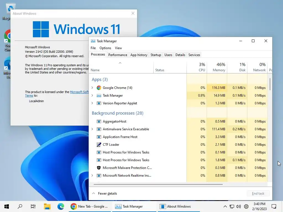Screen dimensions: 283x212
Task: Expand the Google Chrome (14) process group
Action: coord(92,88)
